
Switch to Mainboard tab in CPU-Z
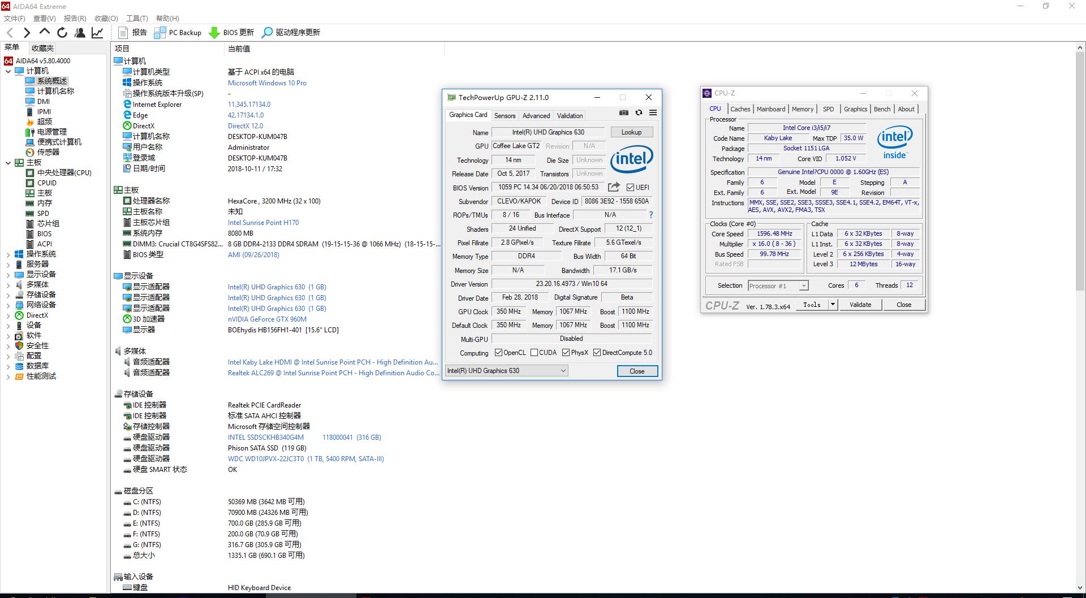[x=771, y=109]
